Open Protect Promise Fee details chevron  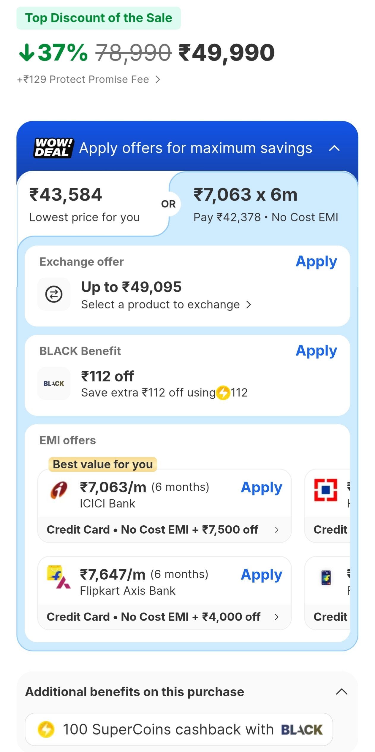(158, 80)
